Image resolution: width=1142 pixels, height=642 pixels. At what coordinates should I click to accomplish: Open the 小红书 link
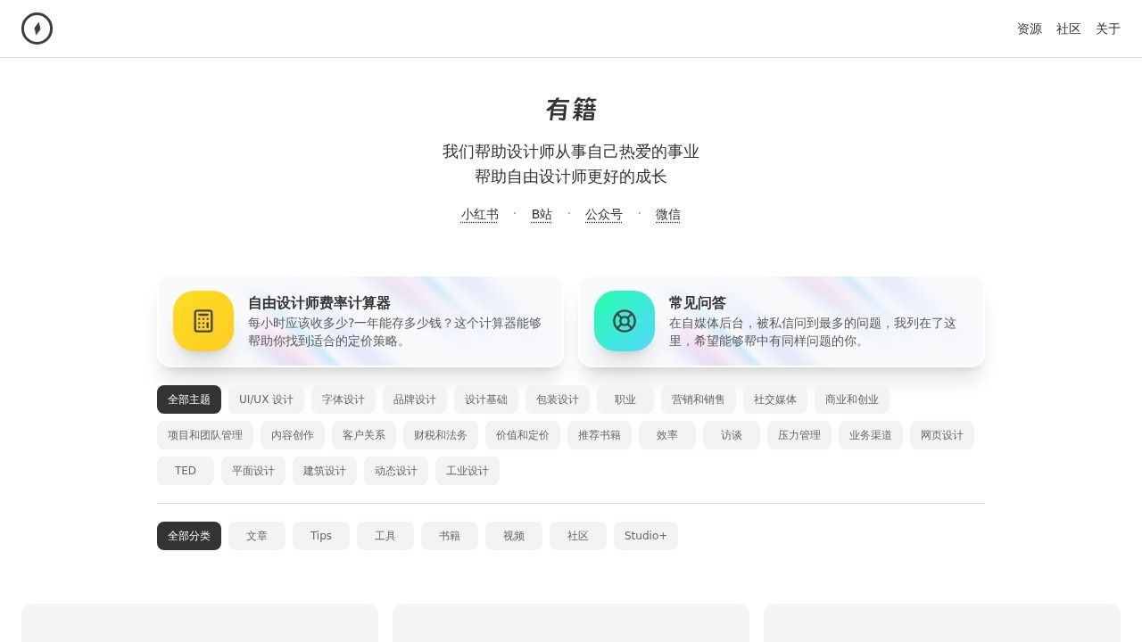point(479,215)
